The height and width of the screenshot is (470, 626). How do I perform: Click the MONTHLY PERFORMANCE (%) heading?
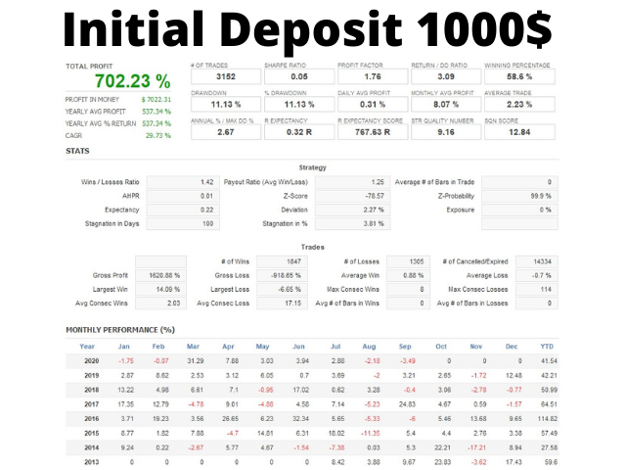(120, 330)
